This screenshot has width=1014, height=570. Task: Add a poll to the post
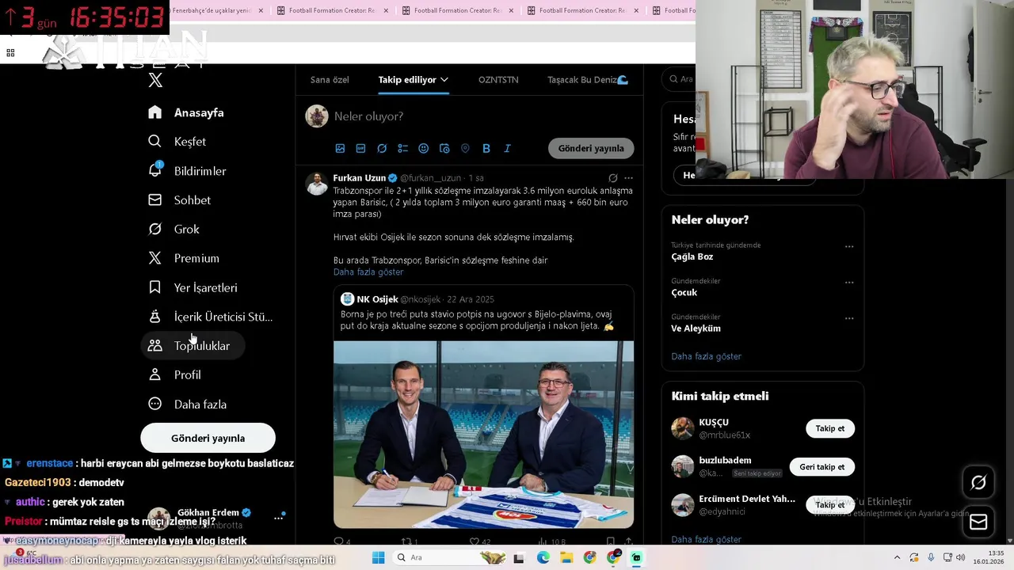[x=402, y=148]
